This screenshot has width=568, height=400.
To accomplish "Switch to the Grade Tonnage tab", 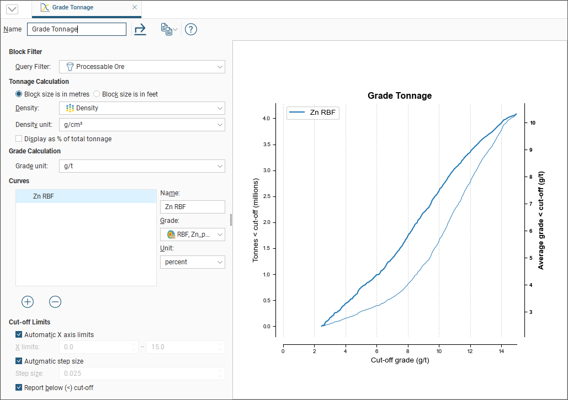I will coord(72,8).
